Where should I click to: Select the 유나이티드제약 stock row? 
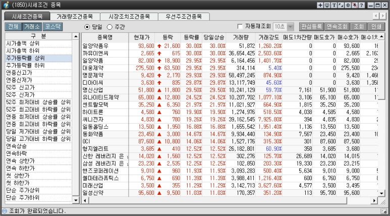click(230, 97)
